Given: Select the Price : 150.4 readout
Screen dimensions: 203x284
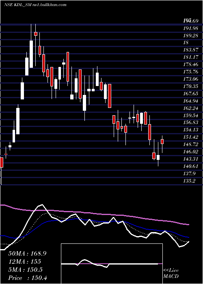Looking at the screenshot, I should (x=28, y=278).
